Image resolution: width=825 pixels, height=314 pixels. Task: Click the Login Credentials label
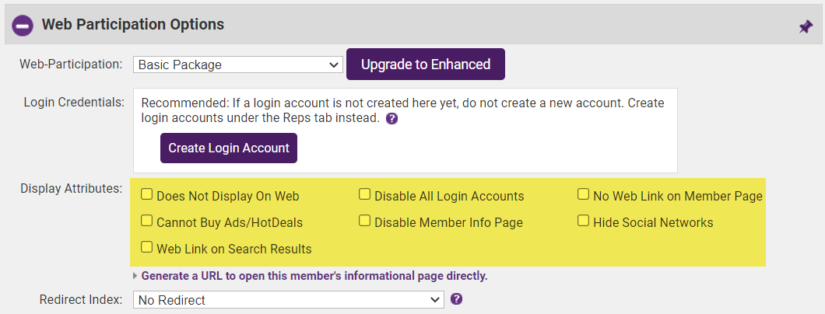tap(74, 102)
